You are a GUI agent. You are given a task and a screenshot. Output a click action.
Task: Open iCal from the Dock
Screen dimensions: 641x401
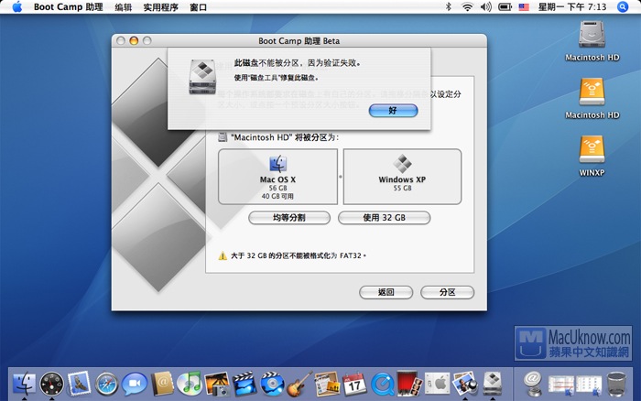(354, 384)
